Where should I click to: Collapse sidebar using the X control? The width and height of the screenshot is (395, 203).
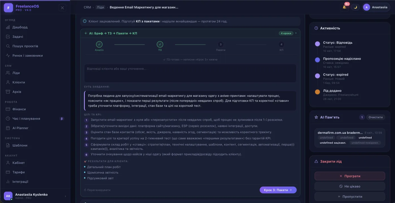click(62, 8)
